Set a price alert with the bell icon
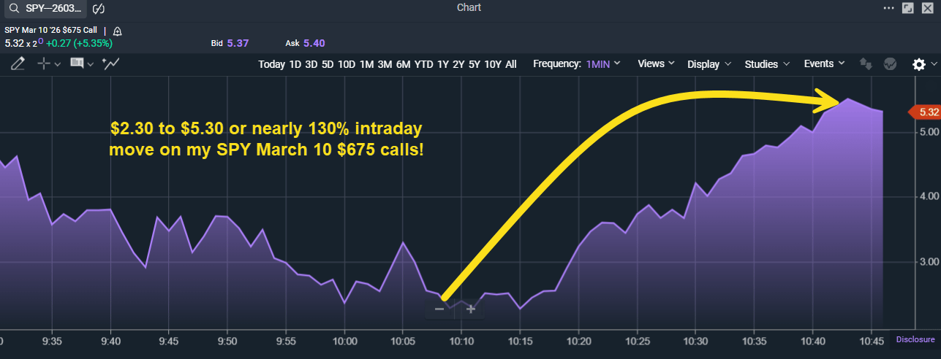Image resolution: width=941 pixels, height=359 pixels. tap(117, 31)
